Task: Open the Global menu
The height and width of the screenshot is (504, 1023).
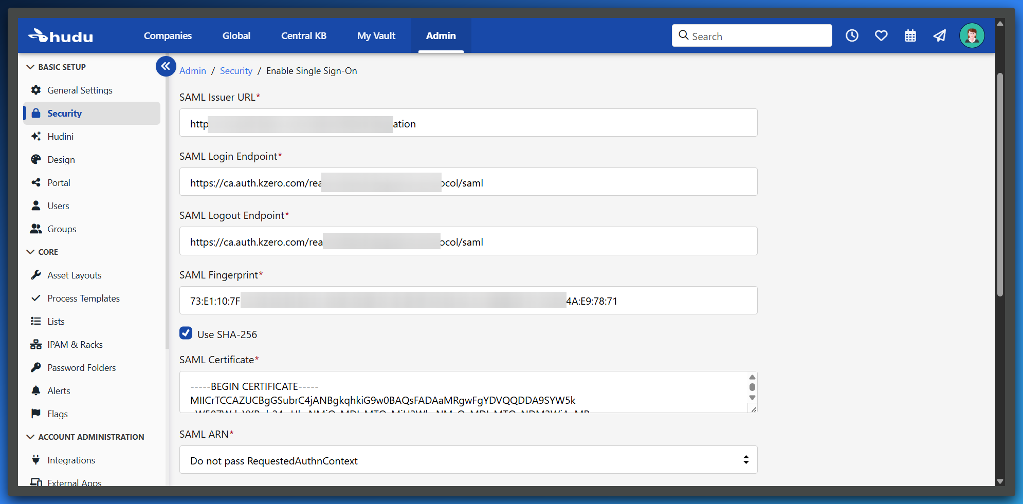Action: [236, 35]
